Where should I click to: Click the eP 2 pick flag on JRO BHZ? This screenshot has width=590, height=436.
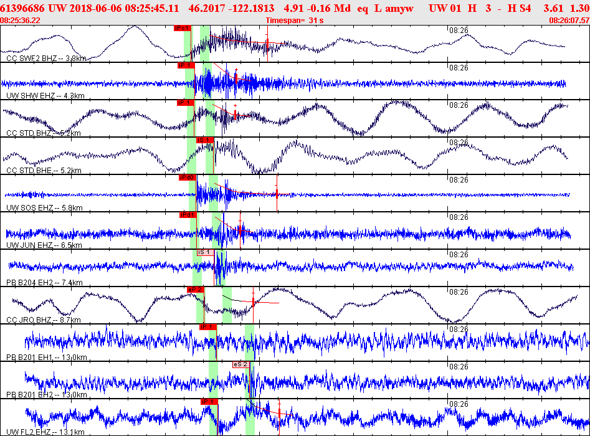[x=196, y=290]
